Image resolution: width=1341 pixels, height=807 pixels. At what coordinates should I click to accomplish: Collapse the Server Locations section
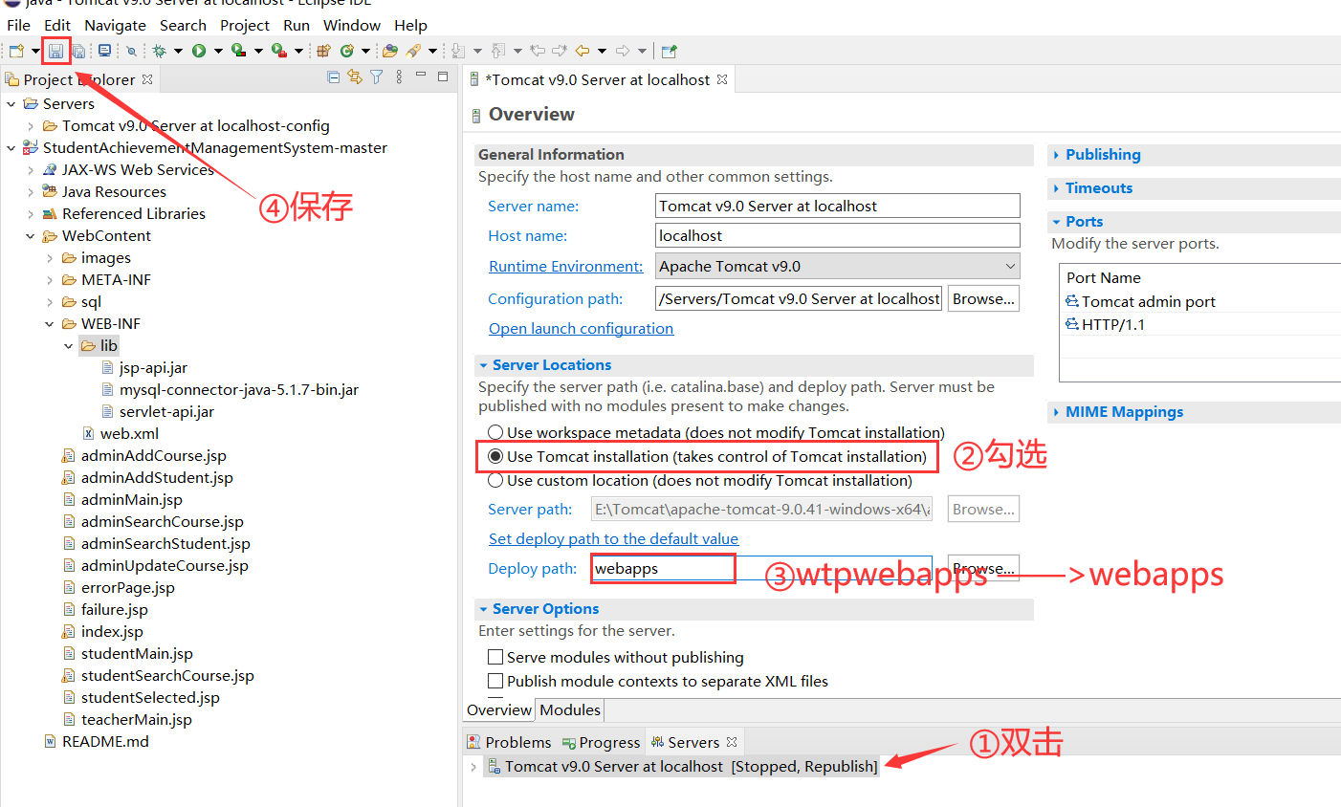(484, 365)
